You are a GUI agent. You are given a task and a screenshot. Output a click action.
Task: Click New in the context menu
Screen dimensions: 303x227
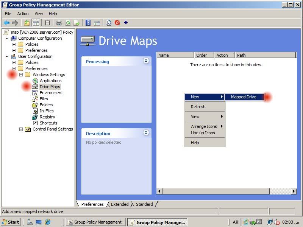tap(205, 97)
